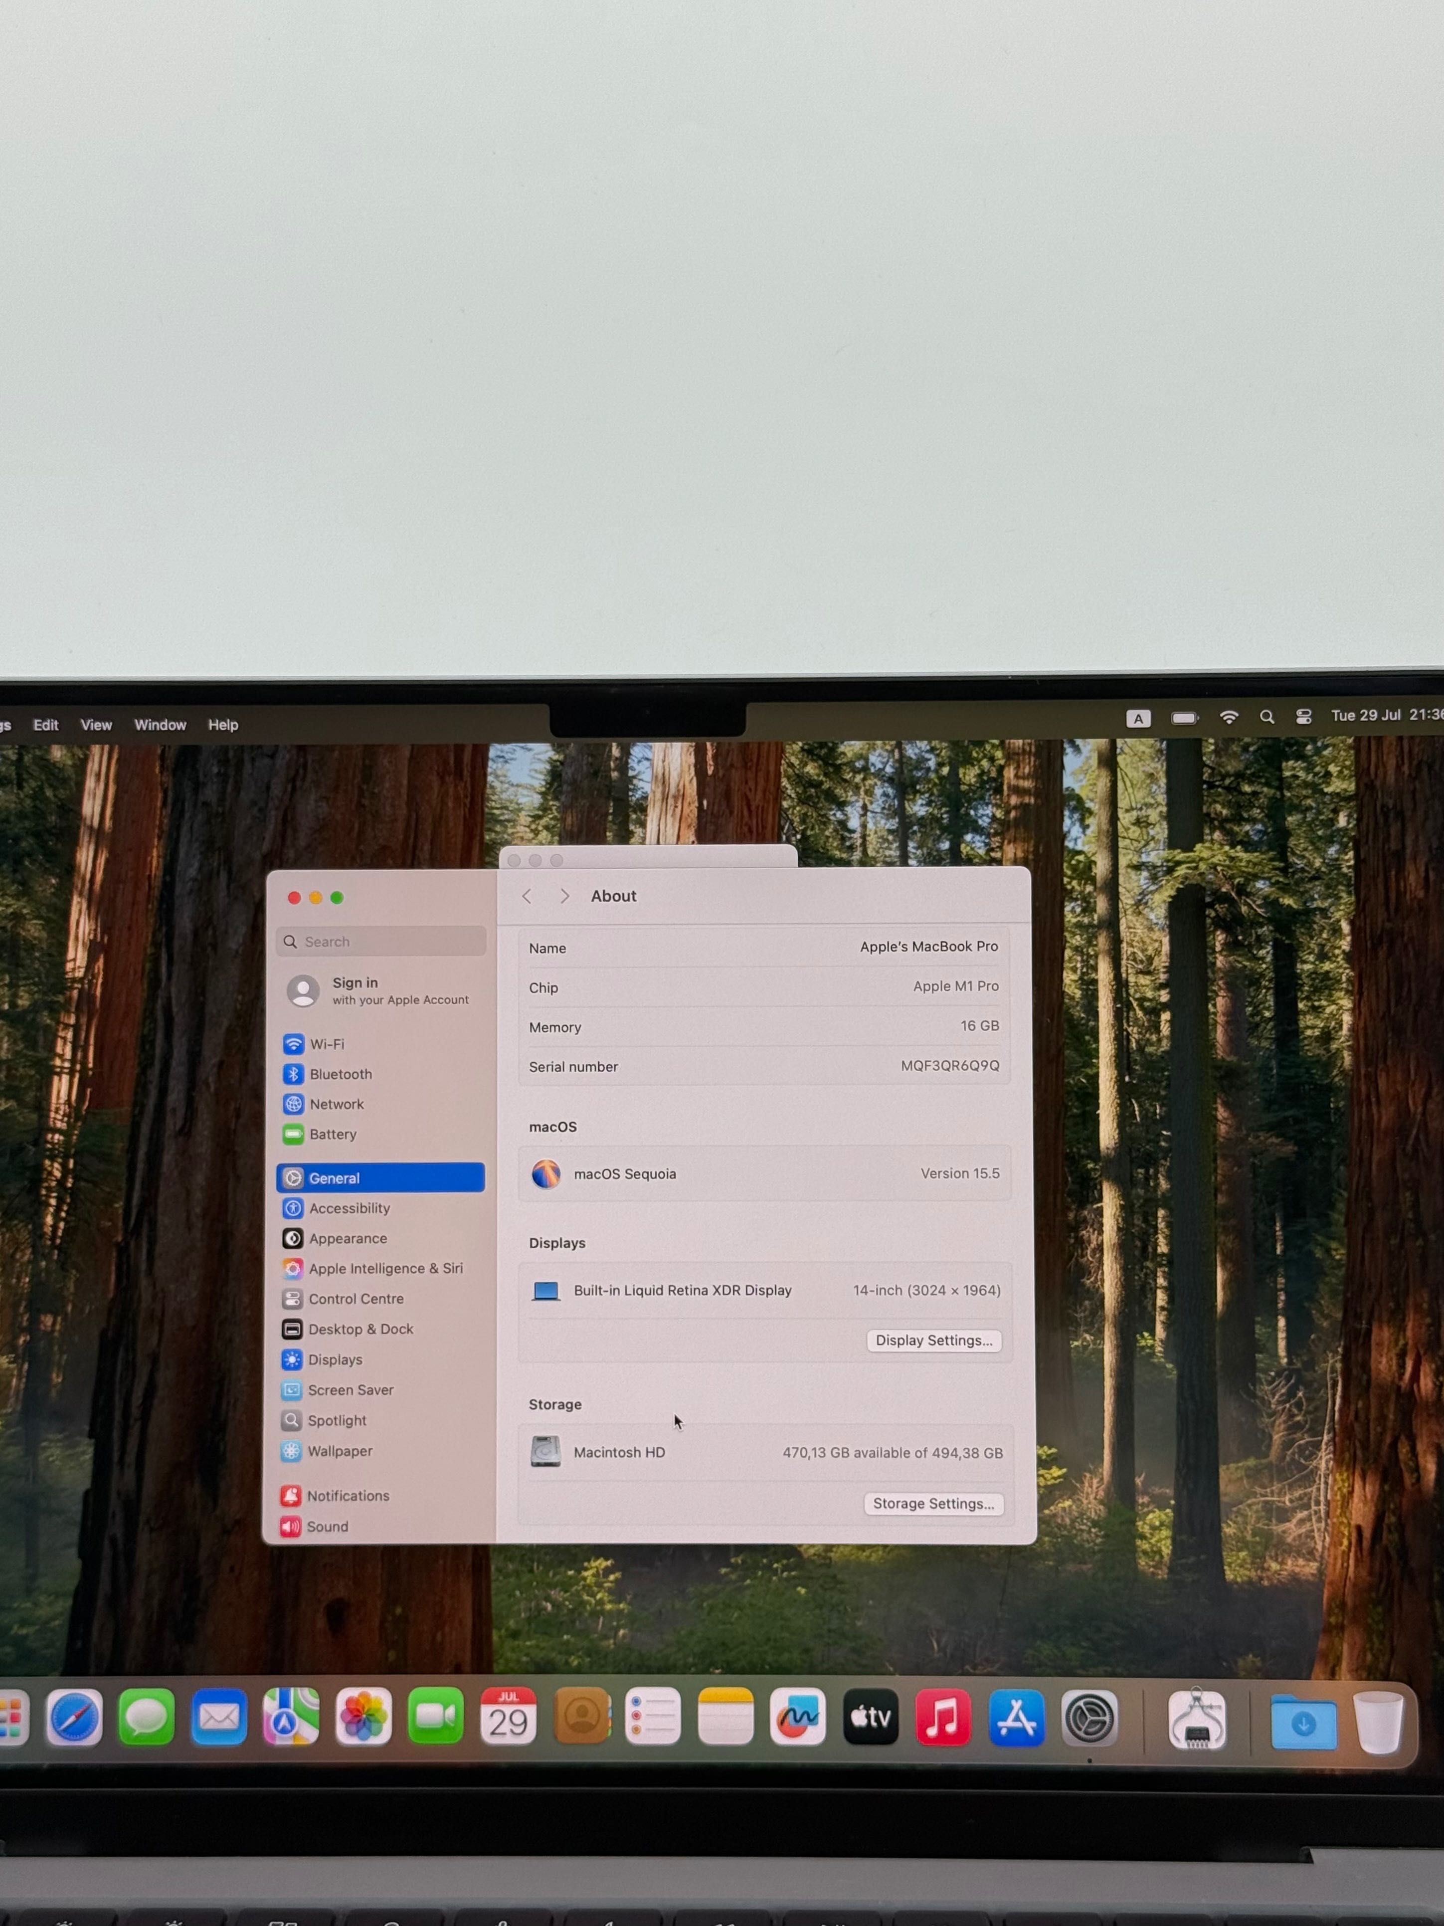Select General in the sidebar

(380, 1177)
